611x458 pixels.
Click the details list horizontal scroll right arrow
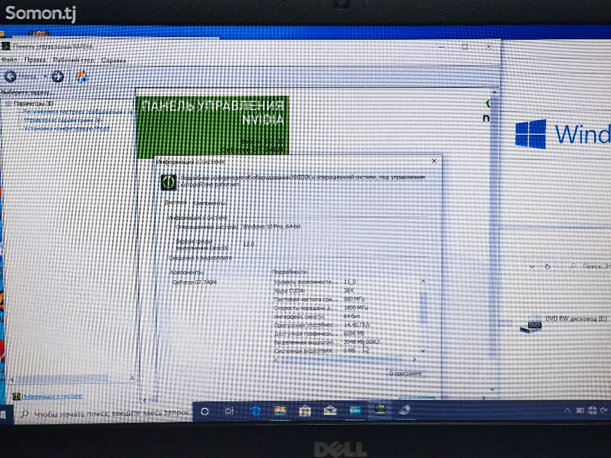414,360
